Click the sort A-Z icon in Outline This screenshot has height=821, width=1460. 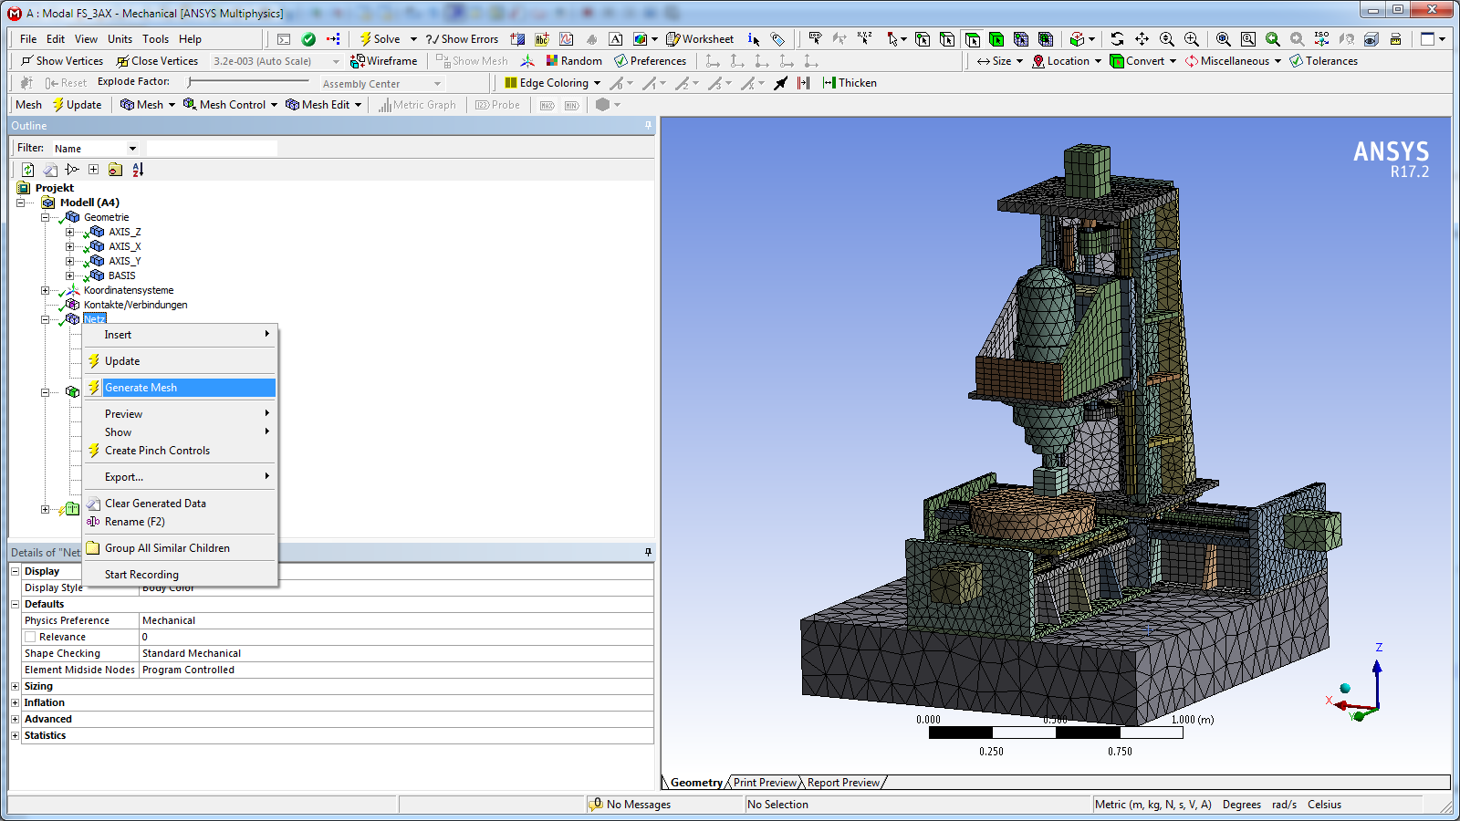(138, 170)
